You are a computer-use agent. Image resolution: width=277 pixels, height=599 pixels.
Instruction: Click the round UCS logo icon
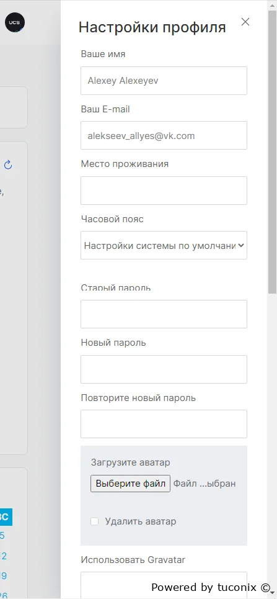15,22
